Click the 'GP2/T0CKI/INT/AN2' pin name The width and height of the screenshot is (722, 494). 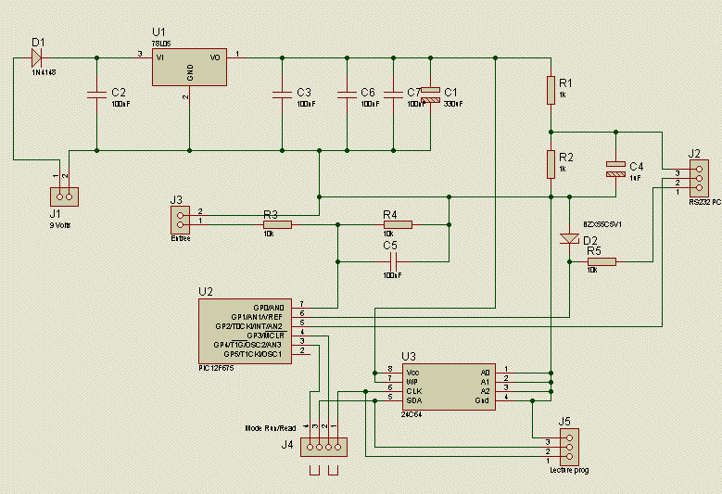(249, 326)
